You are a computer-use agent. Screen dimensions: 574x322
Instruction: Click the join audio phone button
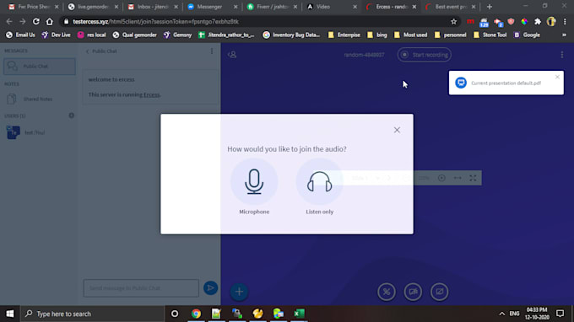387,292
